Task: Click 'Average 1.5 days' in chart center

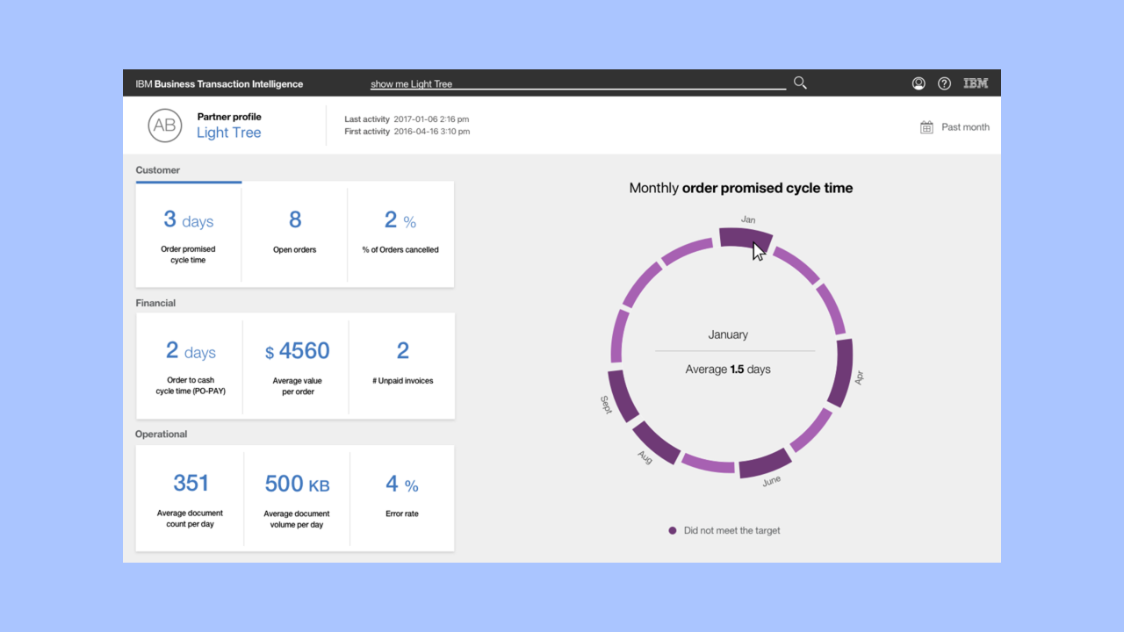Action: click(x=728, y=370)
